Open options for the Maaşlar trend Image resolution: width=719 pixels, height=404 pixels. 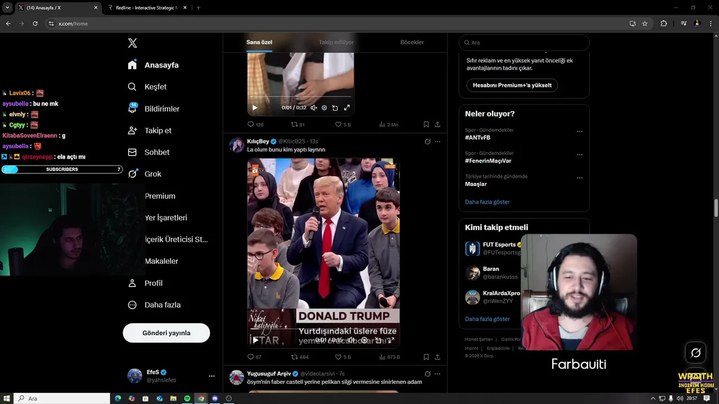(x=580, y=178)
